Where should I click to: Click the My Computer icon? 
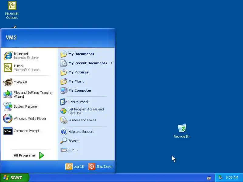63,90
